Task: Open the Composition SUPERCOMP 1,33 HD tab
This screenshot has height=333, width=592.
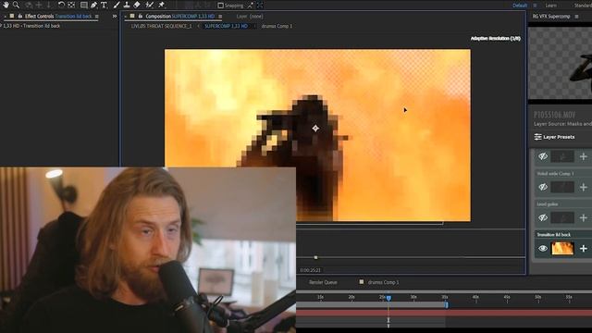Action: pyautogui.click(x=179, y=17)
